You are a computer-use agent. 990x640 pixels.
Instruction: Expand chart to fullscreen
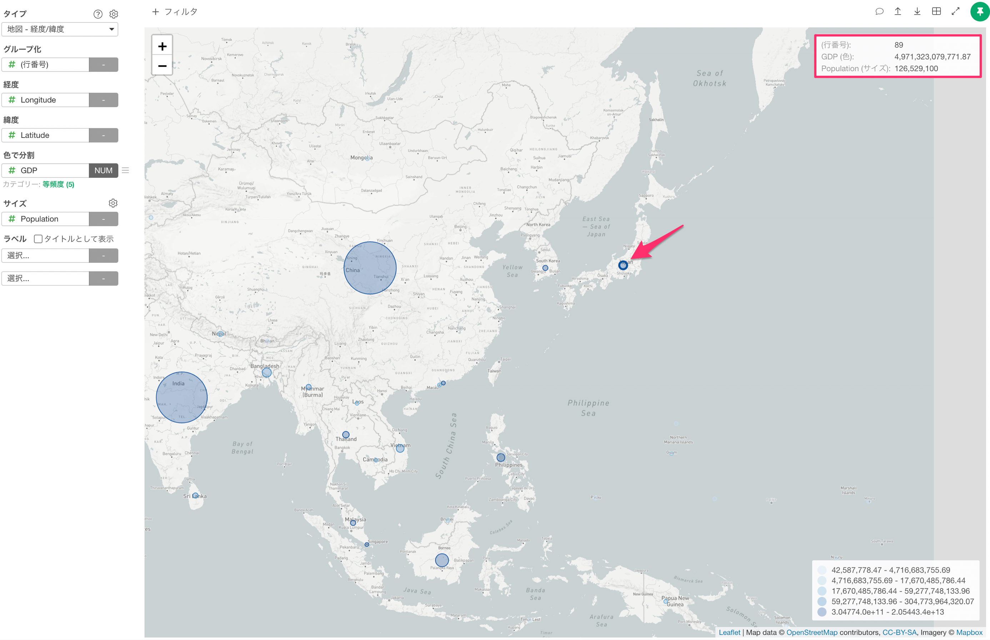click(x=955, y=12)
